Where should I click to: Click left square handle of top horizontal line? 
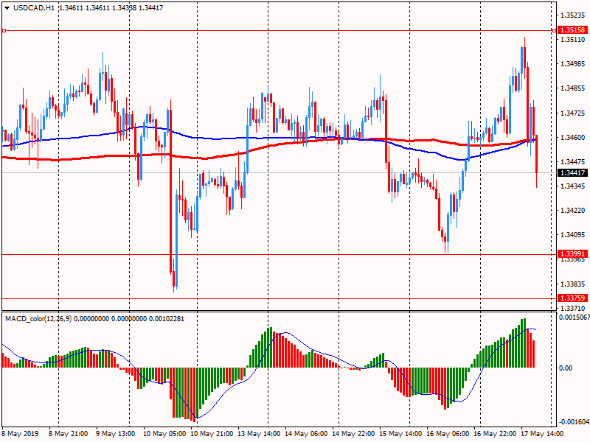click(4, 30)
